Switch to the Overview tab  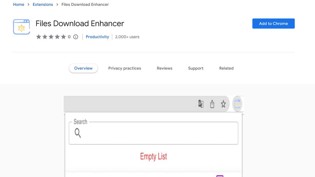coord(83,68)
